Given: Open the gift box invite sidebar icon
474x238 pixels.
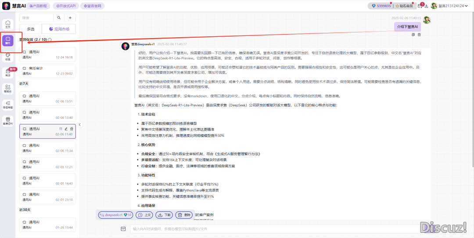Looking at the screenshot, I should pos(8,121).
